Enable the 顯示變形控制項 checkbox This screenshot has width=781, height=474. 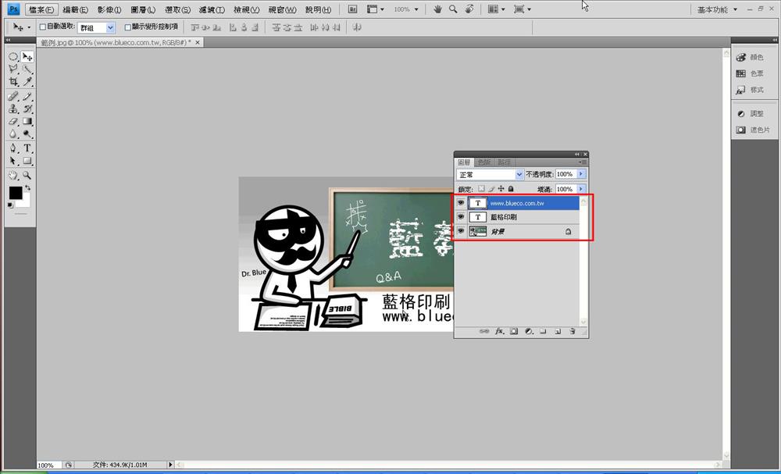tap(128, 27)
